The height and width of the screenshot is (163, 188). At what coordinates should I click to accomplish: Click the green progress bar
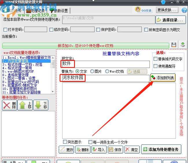(86, 46)
